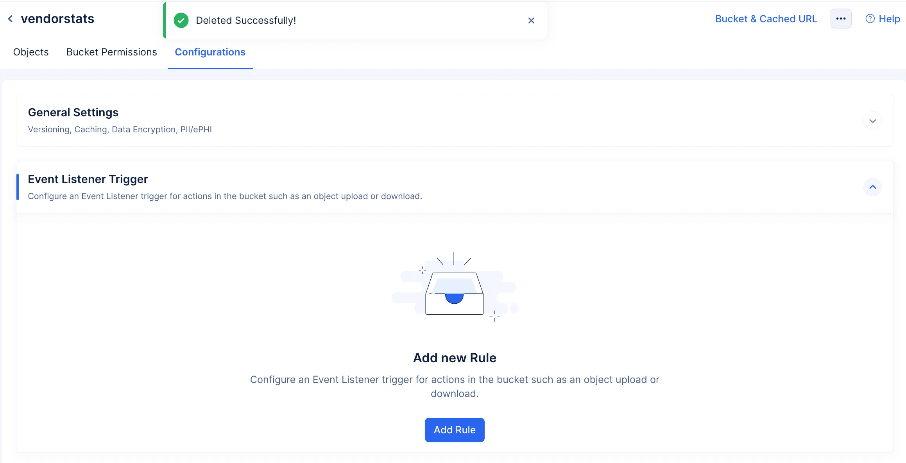Click the Help question mark icon

[870, 19]
